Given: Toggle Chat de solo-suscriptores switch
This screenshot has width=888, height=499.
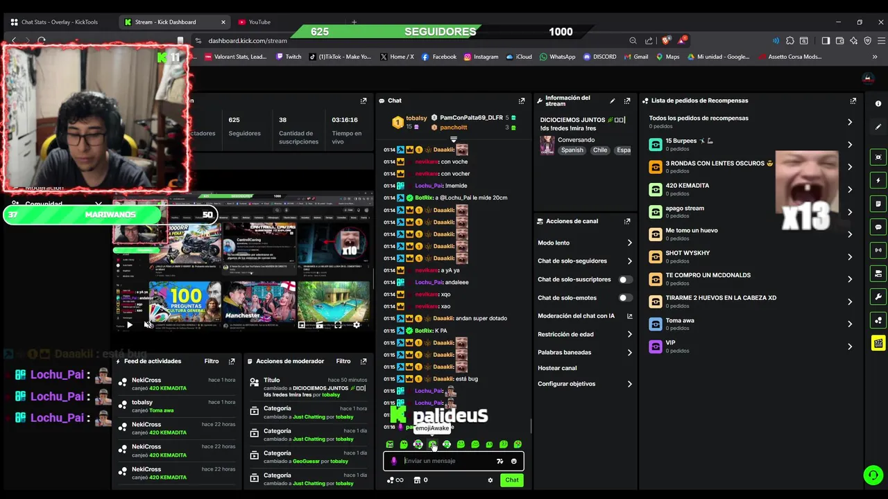Looking at the screenshot, I should pyautogui.click(x=626, y=279).
